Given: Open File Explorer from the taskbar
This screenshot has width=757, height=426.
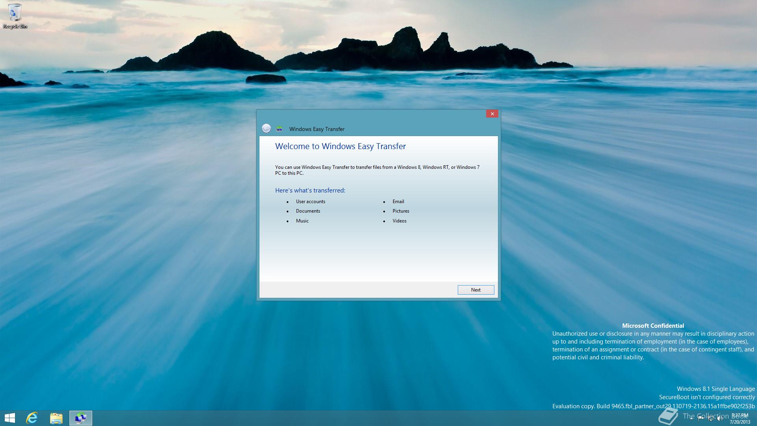Looking at the screenshot, I should 56,418.
